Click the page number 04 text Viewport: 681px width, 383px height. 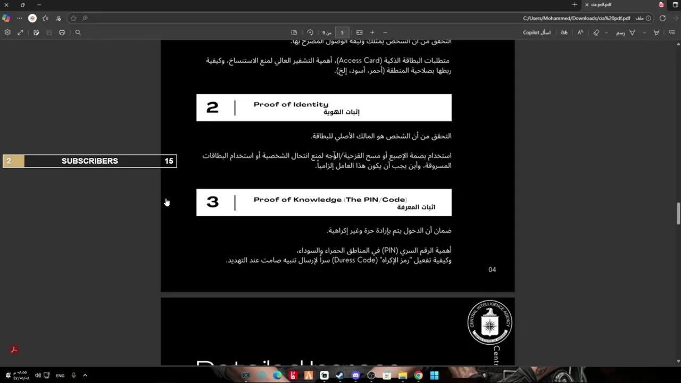pos(492,270)
